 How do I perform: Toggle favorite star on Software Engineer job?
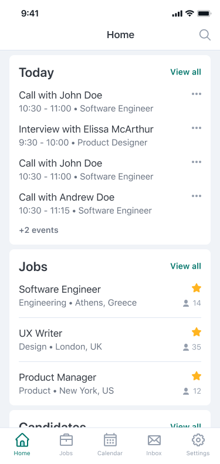tap(197, 288)
